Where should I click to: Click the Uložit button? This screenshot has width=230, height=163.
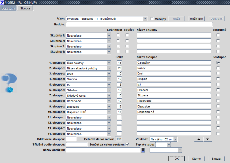177,19
